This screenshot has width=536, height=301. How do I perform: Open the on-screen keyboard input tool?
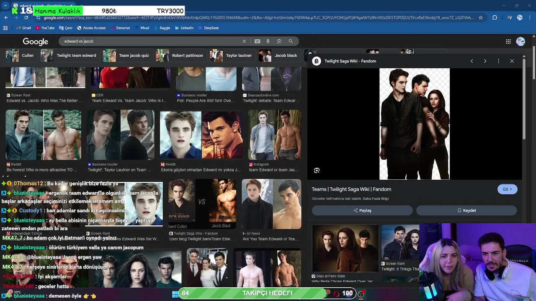click(257, 41)
